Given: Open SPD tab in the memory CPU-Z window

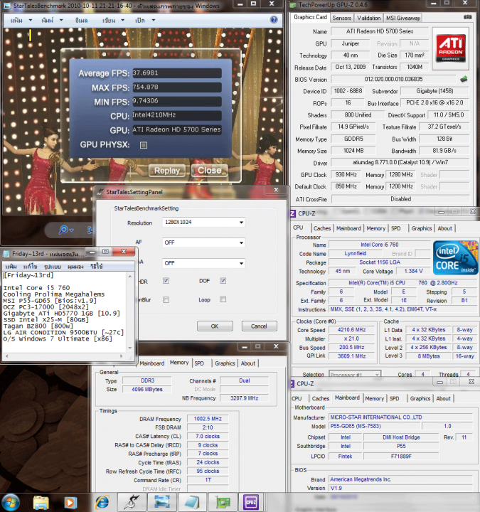Looking at the screenshot, I should [x=199, y=363].
